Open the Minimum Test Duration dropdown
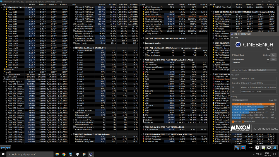279x157 pixels. pyautogui.click(x=262, y=70)
